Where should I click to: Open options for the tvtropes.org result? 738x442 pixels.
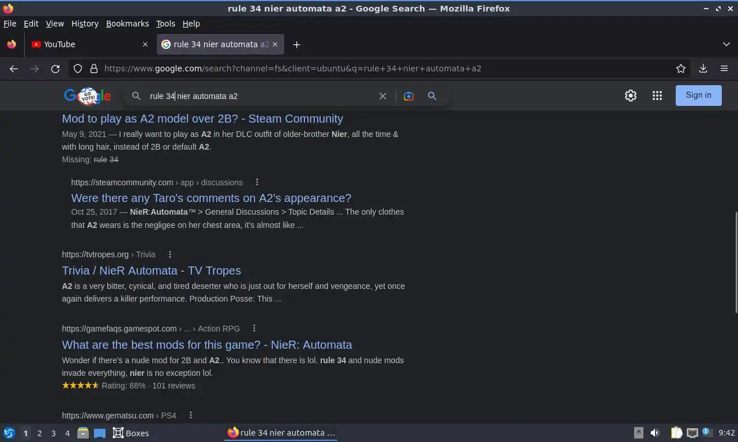[x=170, y=254]
